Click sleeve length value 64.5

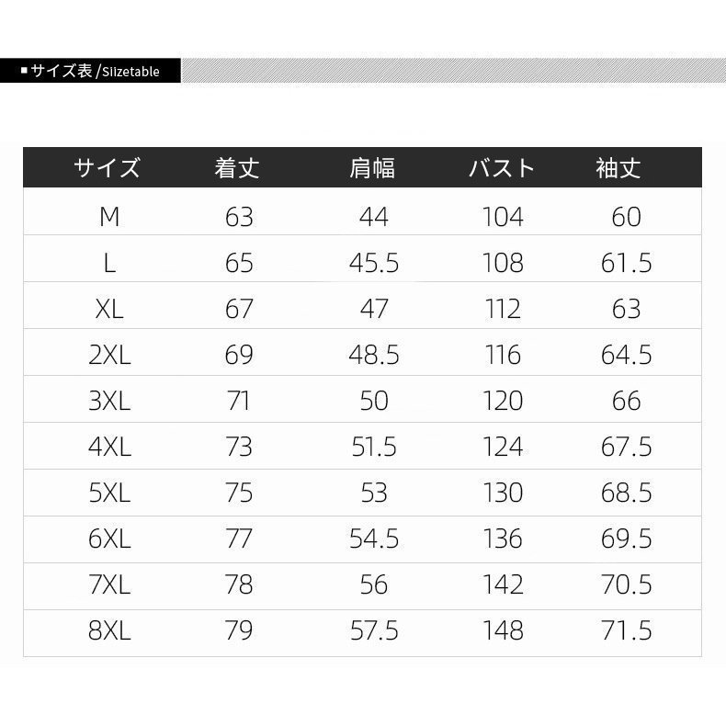point(626,355)
